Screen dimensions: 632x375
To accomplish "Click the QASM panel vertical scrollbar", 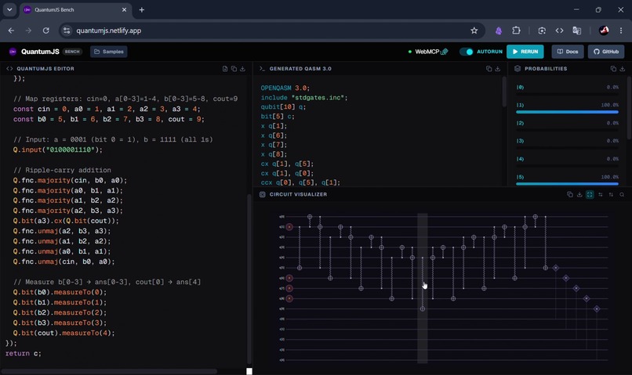I will 504,92.
